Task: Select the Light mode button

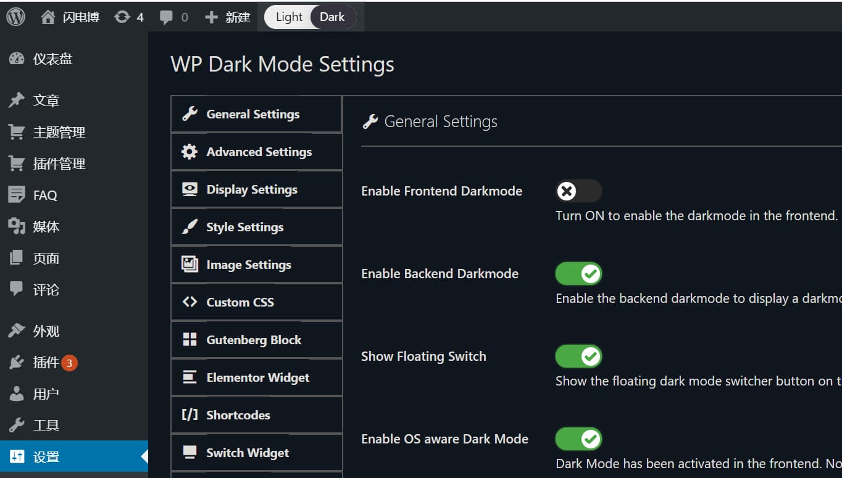Action: (x=289, y=17)
